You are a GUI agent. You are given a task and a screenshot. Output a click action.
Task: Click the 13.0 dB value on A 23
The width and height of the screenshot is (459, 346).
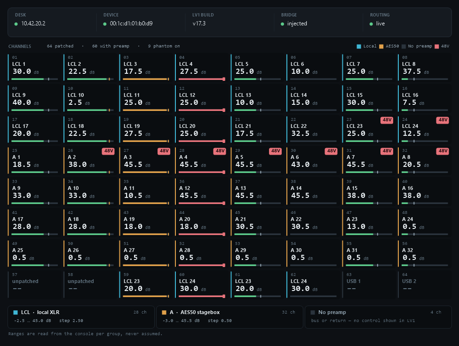click(x=360, y=227)
